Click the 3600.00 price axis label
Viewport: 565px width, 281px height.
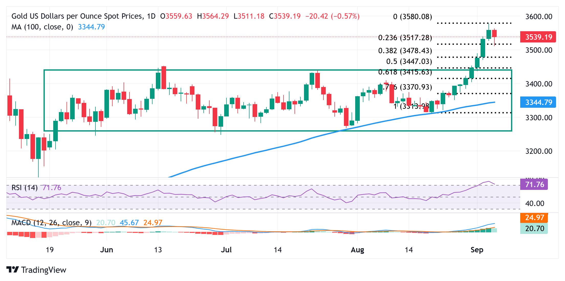pos(539,17)
